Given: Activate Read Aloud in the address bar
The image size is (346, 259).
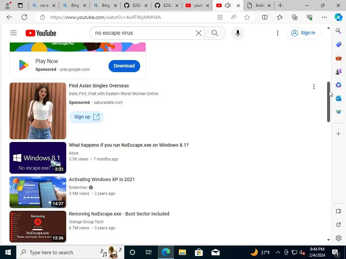Looking at the screenshot, I should pyautogui.click(x=233, y=17).
